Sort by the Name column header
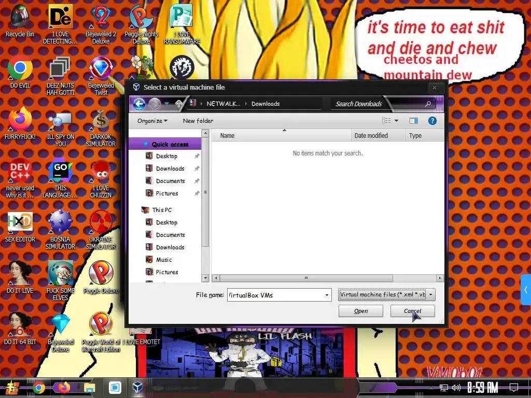Image resolution: width=531 pixels, height=398 pixels. (x=281, y=135)
